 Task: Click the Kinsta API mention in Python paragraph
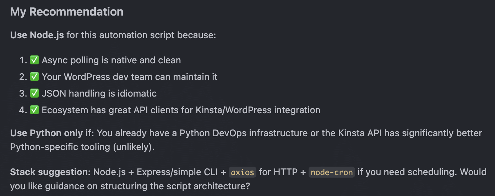pyautogui.click(x=360, y=133)
